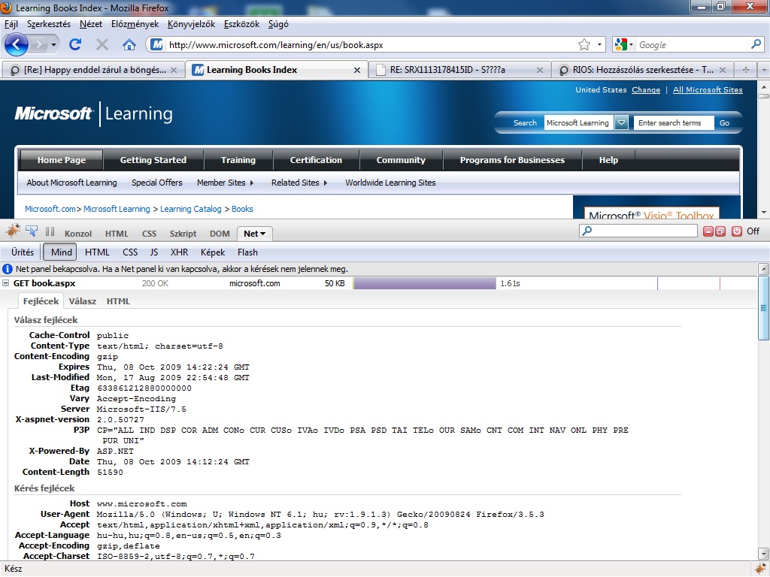The image size is (770, 577).
Task: Click the search magnifier in Google box
Action: coord(756,44)
